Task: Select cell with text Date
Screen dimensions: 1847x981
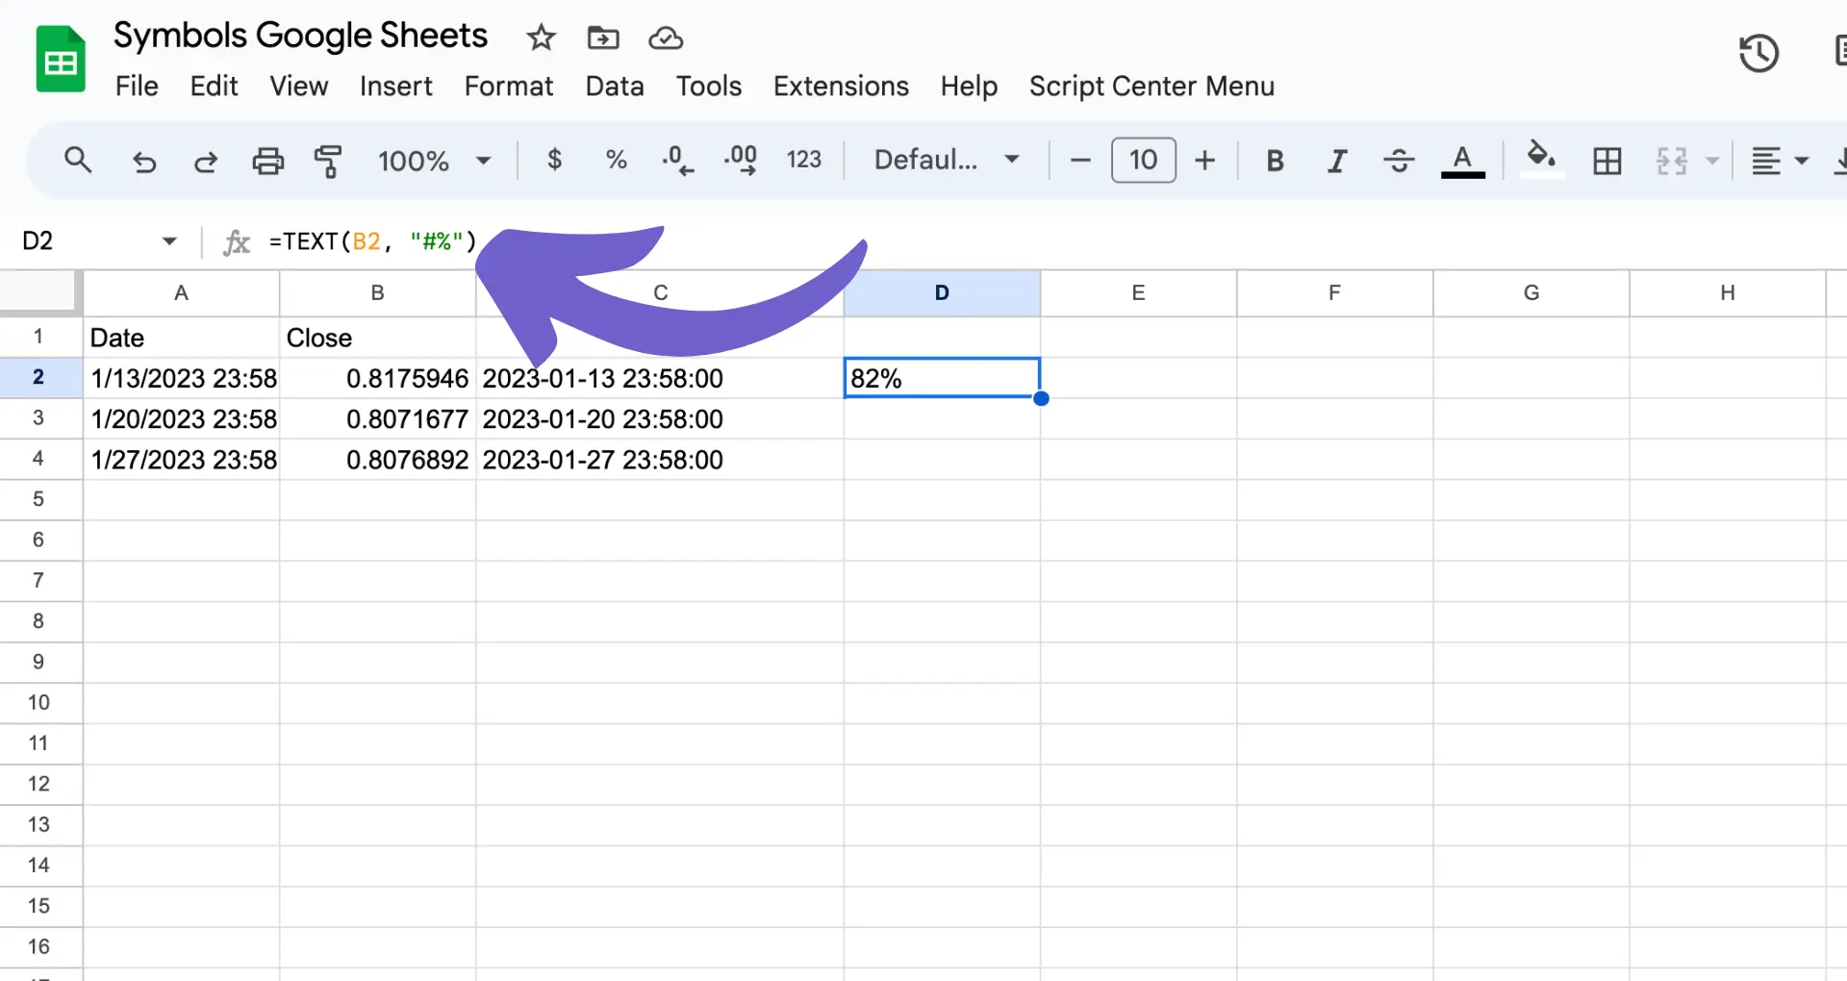Action: [181, 338]
